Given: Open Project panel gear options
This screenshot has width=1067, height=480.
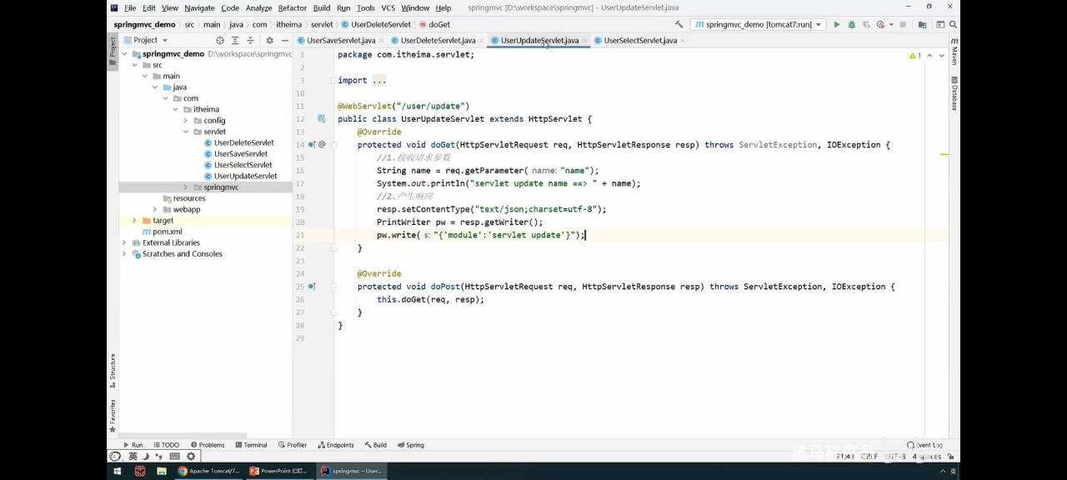Looking at the screenshot, I should click(x=269, y=40).
